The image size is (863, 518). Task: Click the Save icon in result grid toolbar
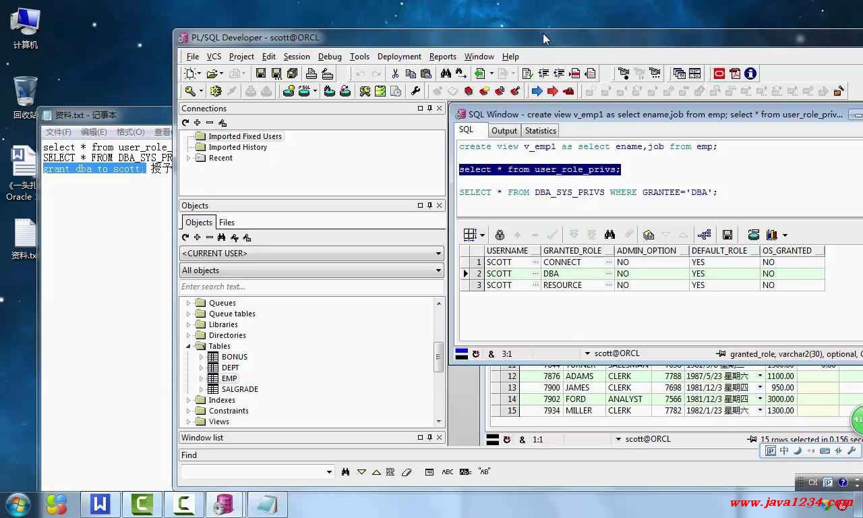727,235
